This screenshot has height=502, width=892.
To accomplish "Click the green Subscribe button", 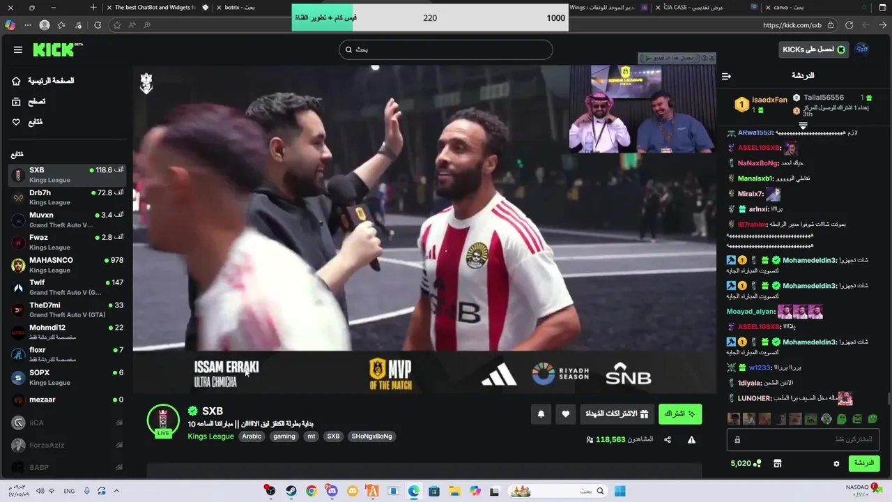I will (679, 413).
